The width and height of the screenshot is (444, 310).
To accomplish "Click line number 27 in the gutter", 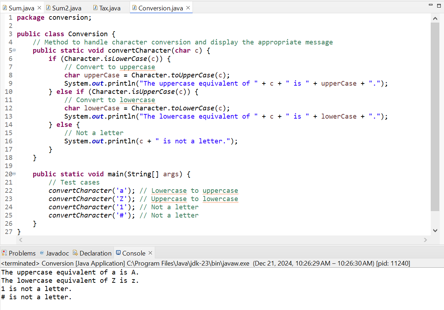I will 9,232.
